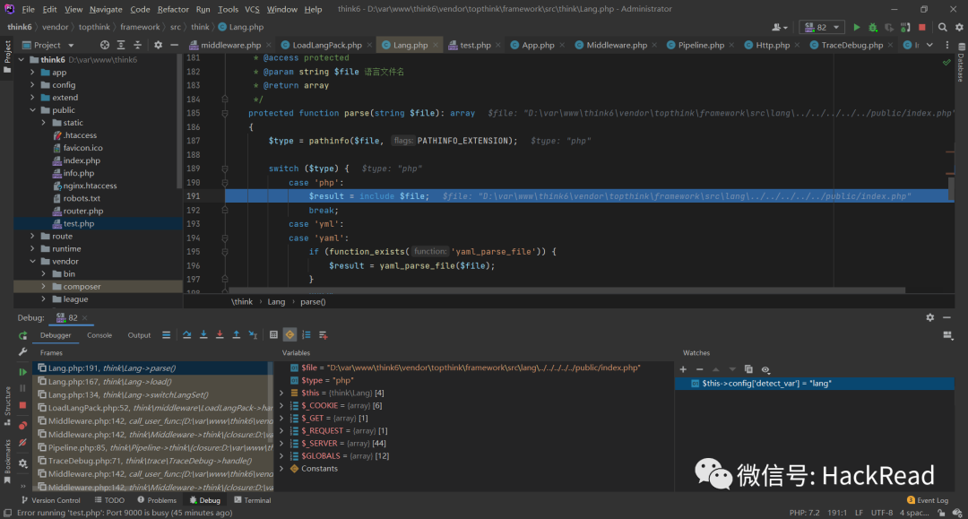Open the Refactor menu

(173, 9)
